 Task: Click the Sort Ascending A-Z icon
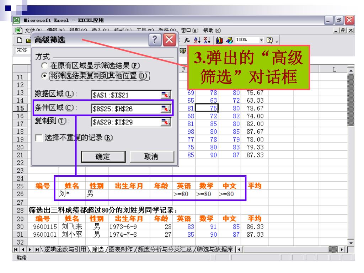[x=197, y=40]
